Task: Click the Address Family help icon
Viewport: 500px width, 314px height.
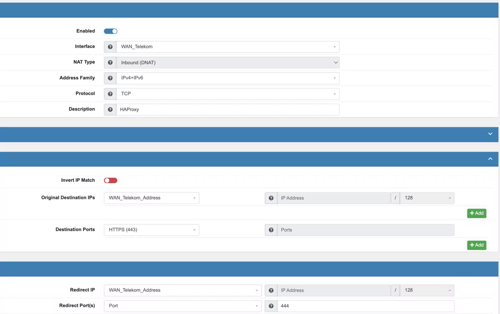Action: 110,78
